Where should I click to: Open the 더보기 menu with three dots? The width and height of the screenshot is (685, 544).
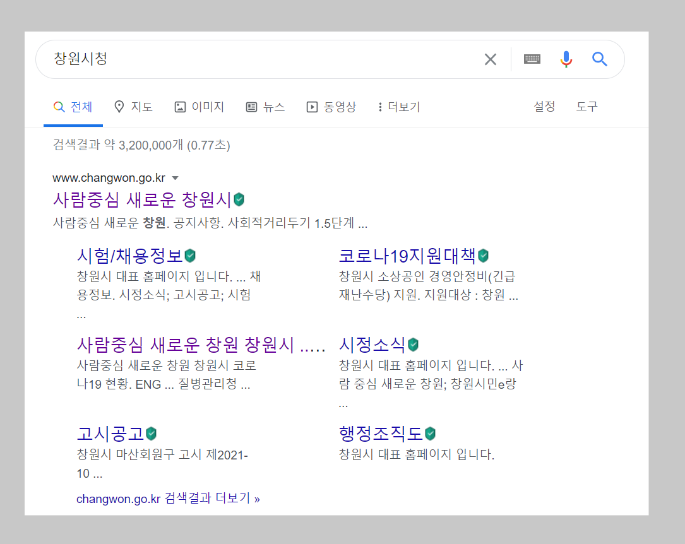point(398,107)
